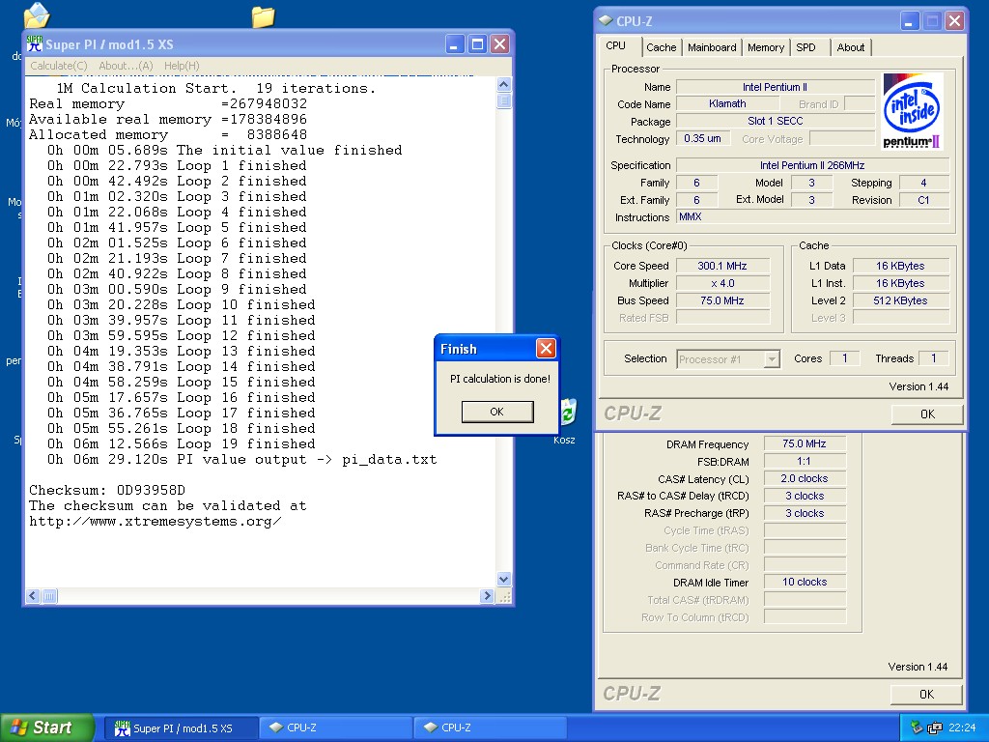
Task: Click the xtremesystems.org URL text
Action: [155, 522]
